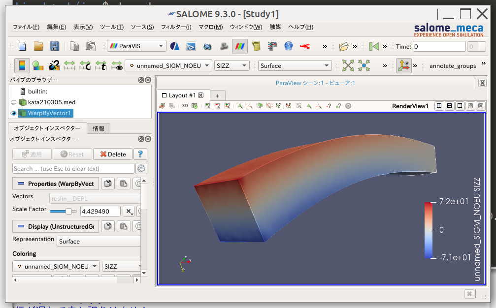The height and width of the screenshot is (308, 496).
Task: Click the Scale Factor value field
Action: (x=100, y=212)
